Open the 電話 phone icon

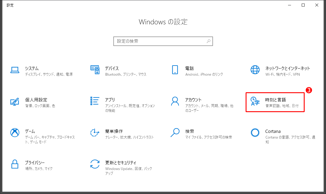click(175, 70)
